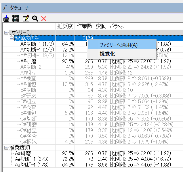Choose ファミリーへ適用(A) from context menu
The width and height of the screenshot is (183, 172).
[x=119, y=45]
